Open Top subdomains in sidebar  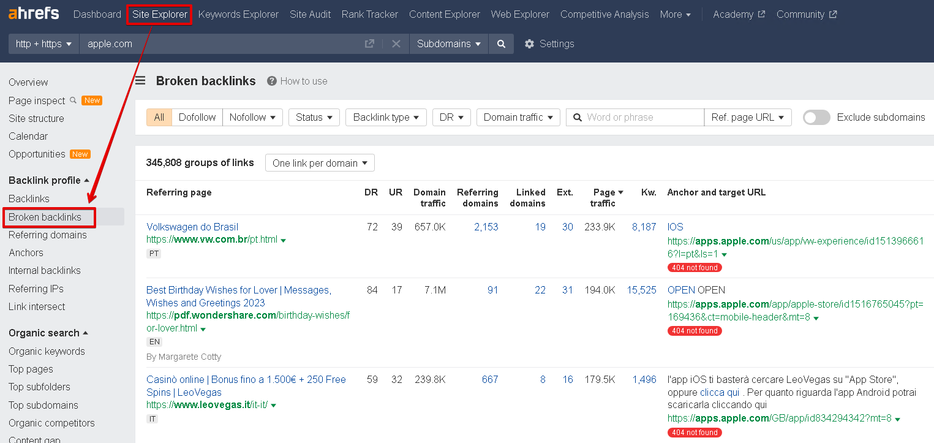pos(43,405)
